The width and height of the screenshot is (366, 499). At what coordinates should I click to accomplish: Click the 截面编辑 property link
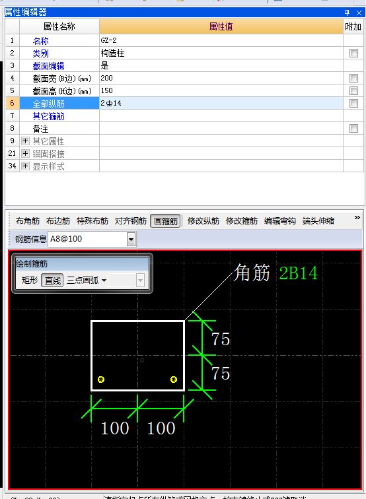click(48, 66)
